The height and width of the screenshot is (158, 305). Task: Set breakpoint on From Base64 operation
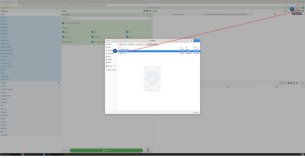tap(150, 15)
